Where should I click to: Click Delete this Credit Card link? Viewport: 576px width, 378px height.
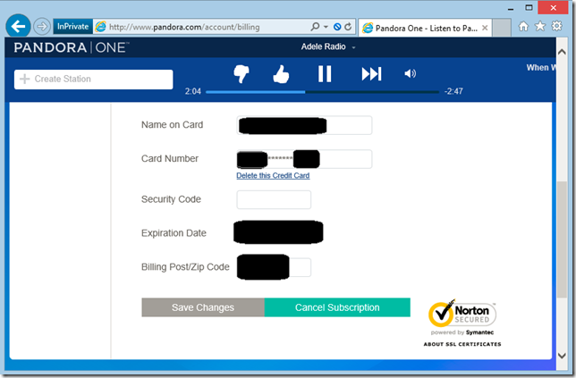tap(273, 176)
